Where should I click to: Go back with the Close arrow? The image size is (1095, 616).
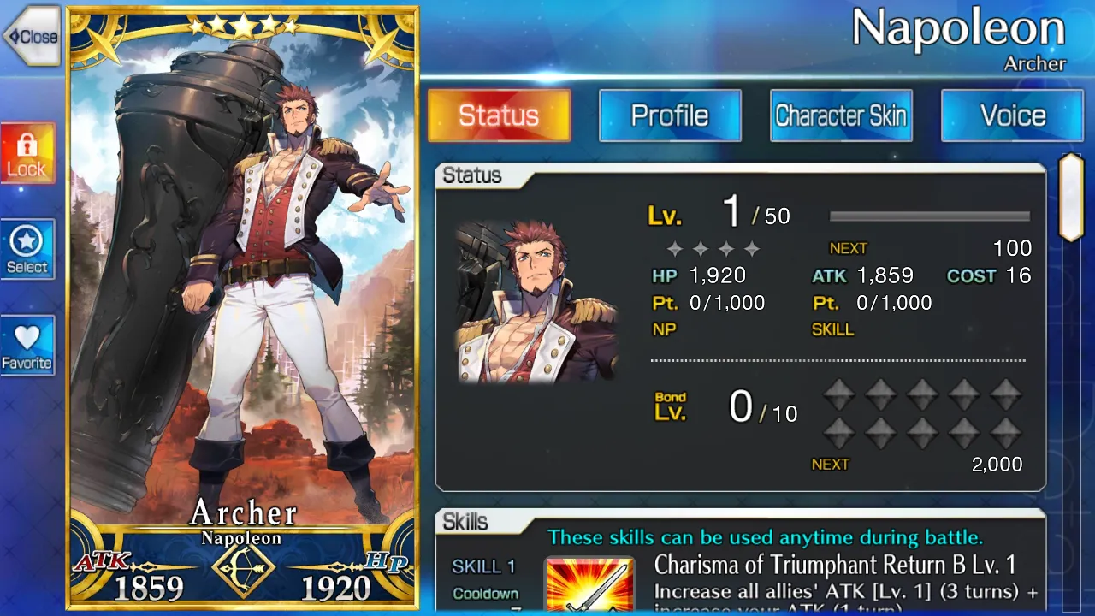click(31, 37)
